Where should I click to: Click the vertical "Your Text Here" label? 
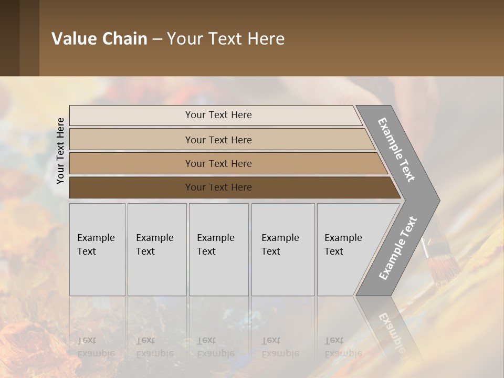[x=60, y=151]
